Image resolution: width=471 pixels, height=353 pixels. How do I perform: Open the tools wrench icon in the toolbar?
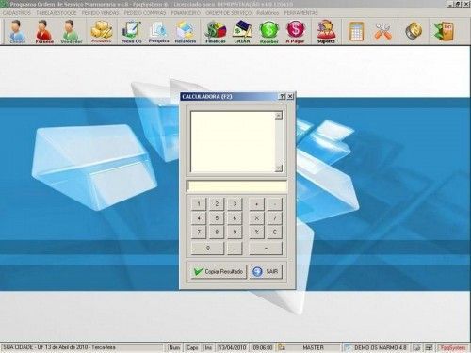(x=382, y=31)
